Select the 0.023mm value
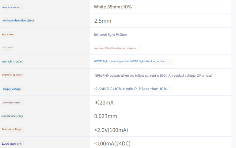 point(106,116)
